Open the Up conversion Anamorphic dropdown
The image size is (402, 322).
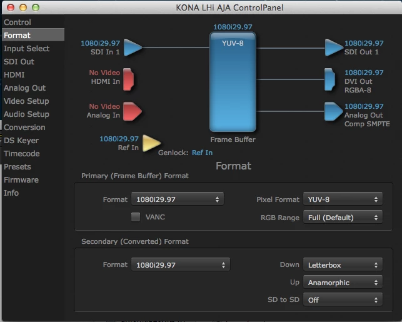(343, 283)
